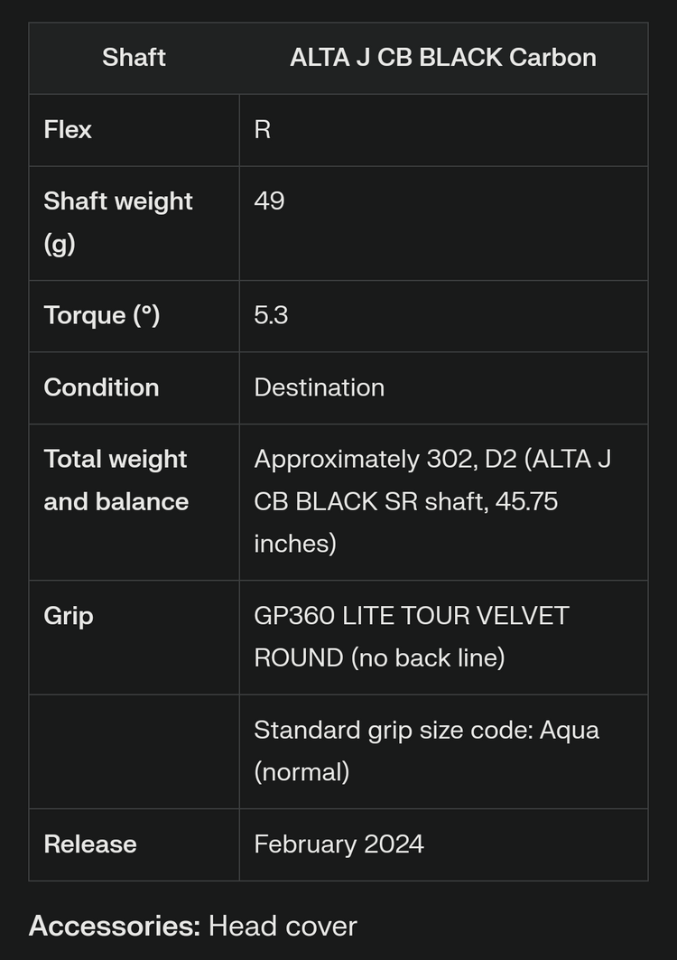This screenshot has height=960, width=677.
Task: Select the "Shaft weight (g)" label
Action: (118, 222)
